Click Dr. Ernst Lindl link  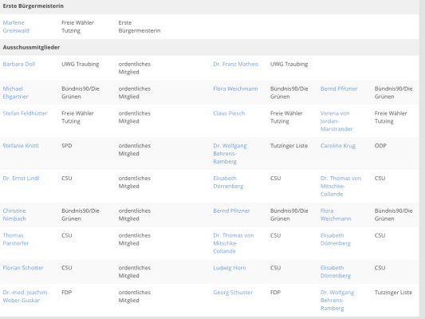click(21, 179)
